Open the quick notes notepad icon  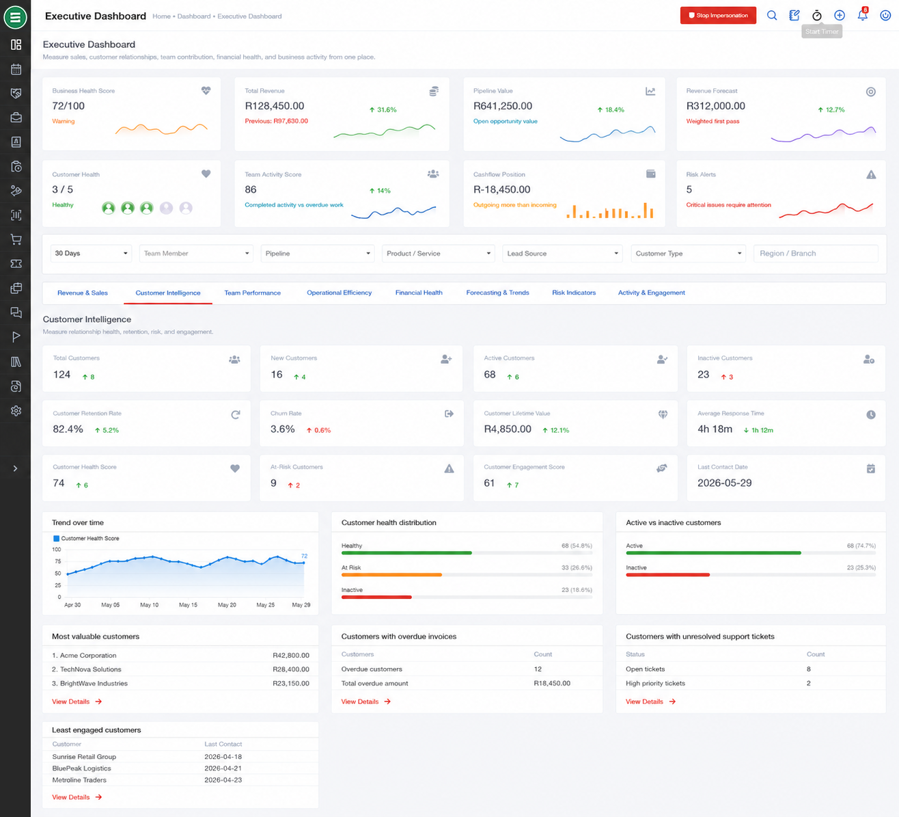[794, 15]
